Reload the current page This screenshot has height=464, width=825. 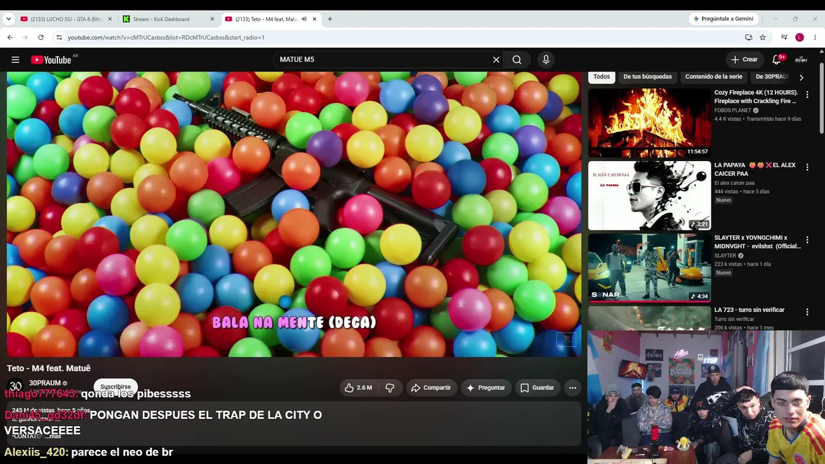[x=41, y=37]
